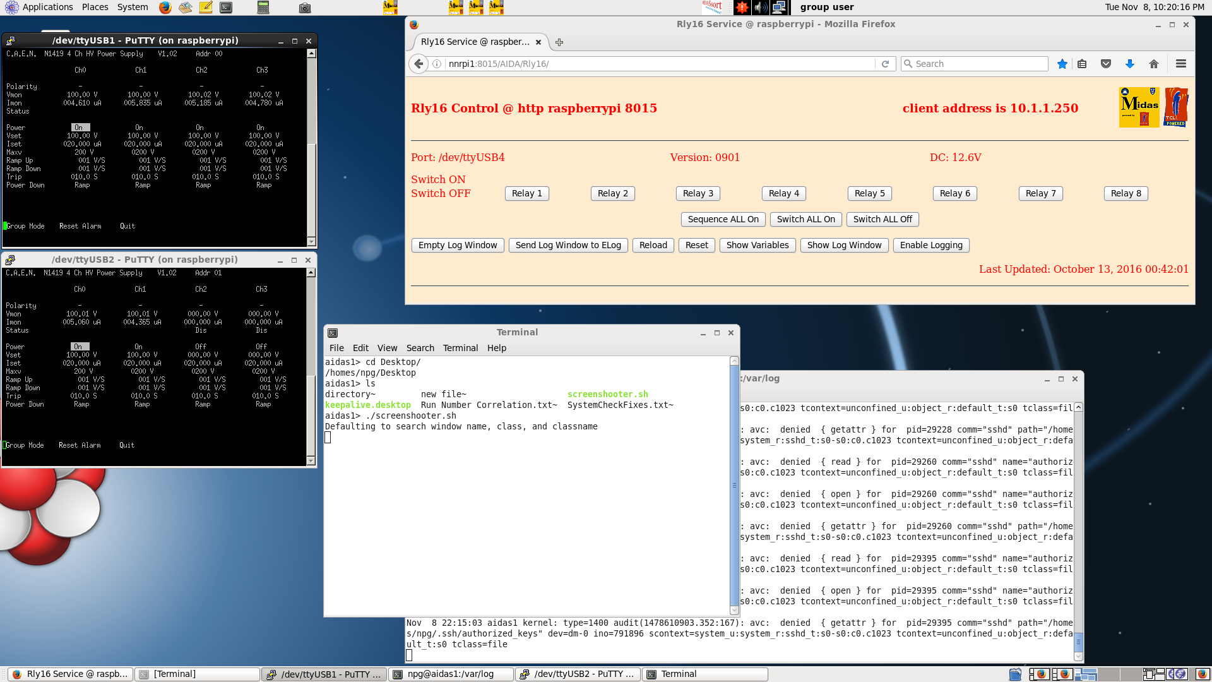Click the Firefox URL address field
1212x682 pixels.
tap(660, 64)
